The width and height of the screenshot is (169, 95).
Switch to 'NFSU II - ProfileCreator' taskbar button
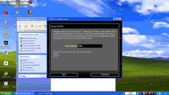[44, 93]
